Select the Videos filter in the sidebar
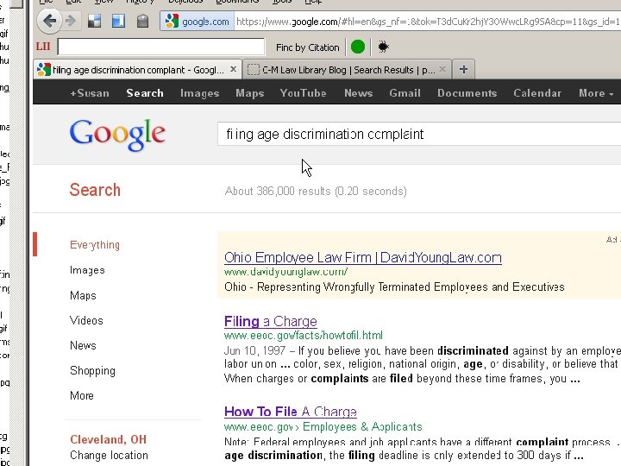621x466 pixels. pos(86,320)
